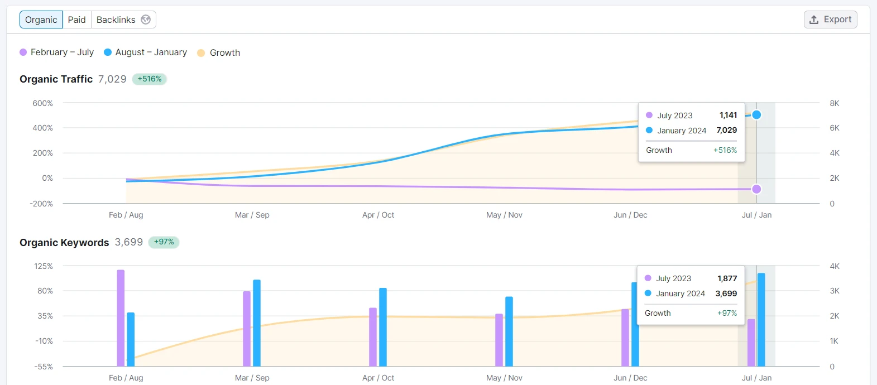Click the purple May bar in keywords chart
The image size is (877, 385).
pos(499,340)
